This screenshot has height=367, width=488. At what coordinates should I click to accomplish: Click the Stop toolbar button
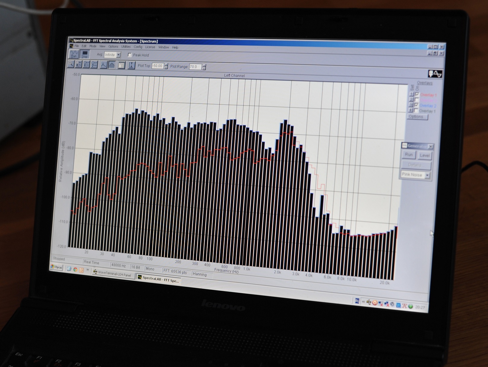[x=84, y=54]
